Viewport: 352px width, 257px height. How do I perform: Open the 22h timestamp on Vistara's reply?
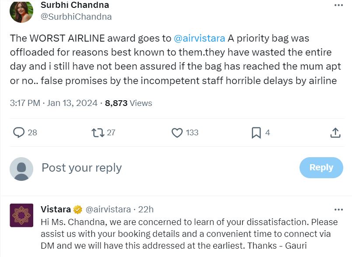[146, 209]
